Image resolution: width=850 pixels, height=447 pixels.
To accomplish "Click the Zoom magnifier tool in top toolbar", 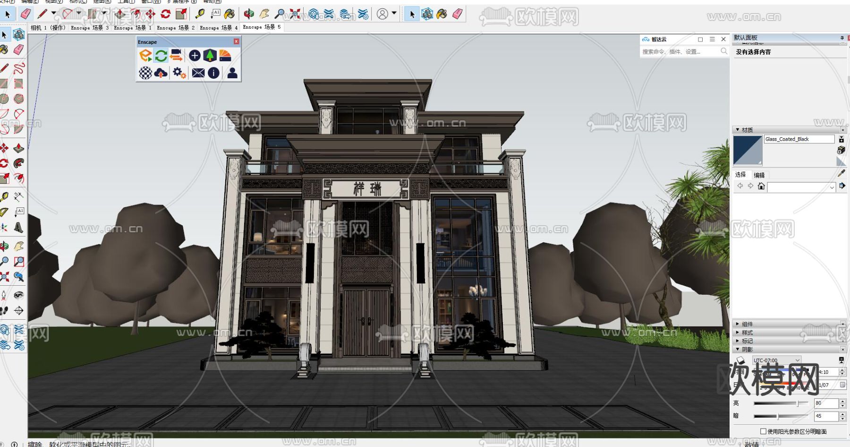I will point(280,14).
